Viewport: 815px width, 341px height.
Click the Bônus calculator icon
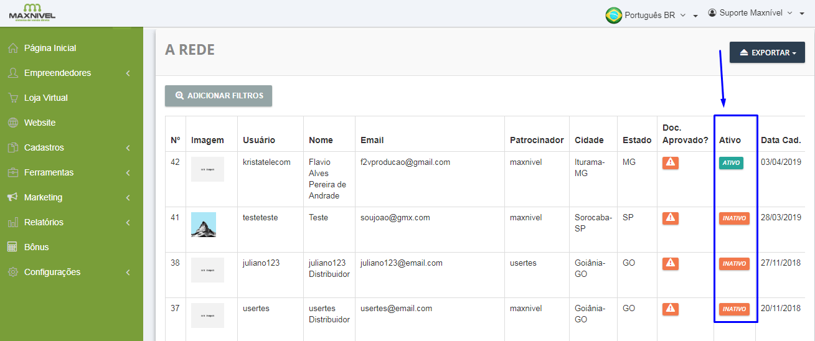(12, 247)
